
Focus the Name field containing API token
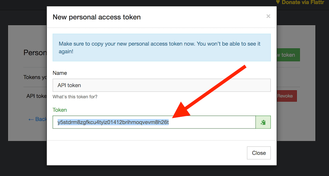coord(162,85)
